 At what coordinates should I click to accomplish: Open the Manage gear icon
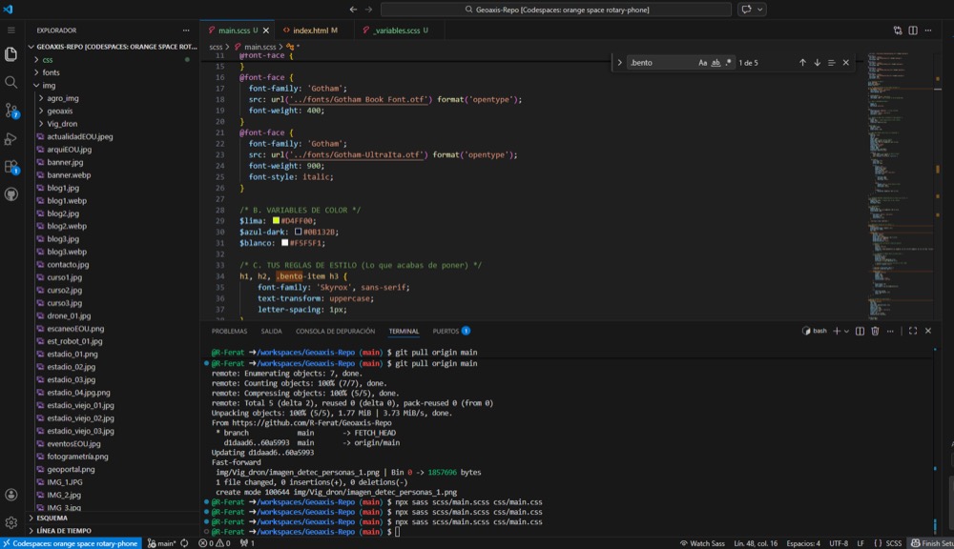[x=10, y=522]
